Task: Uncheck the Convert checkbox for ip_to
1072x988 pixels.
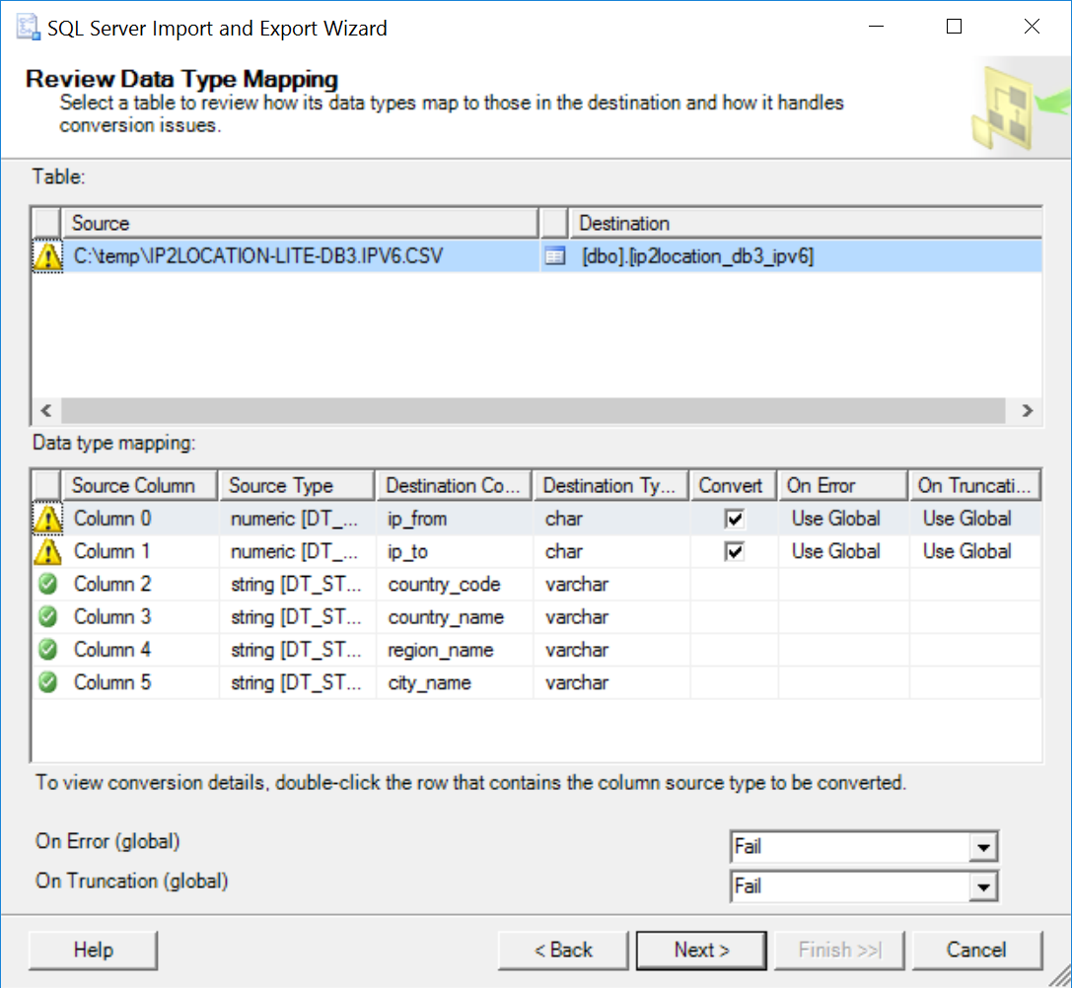Action: tap(734, 551)
